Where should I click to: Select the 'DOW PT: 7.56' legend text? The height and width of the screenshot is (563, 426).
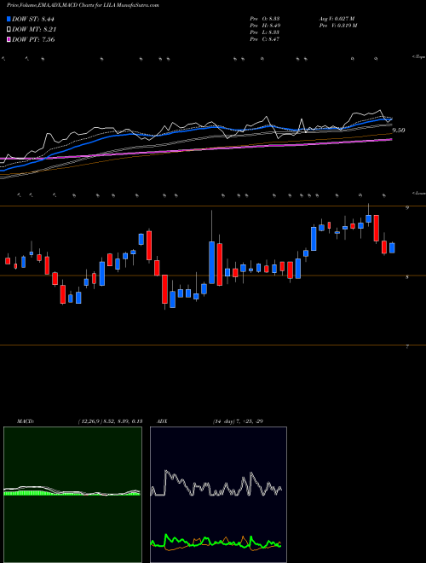pos(33,39)
